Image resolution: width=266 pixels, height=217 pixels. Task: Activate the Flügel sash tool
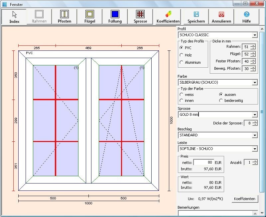[90, 17]
